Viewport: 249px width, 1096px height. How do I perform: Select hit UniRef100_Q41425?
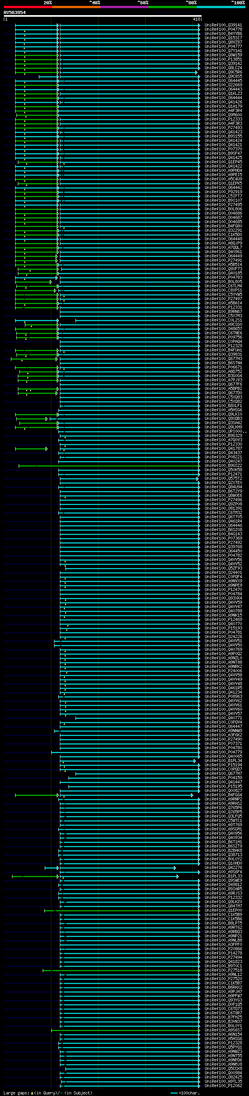click(223, 157)
